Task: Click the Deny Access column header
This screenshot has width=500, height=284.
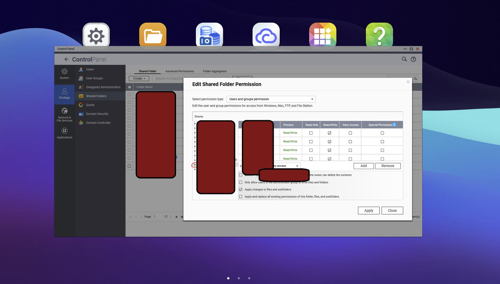Action: [351, 125]
